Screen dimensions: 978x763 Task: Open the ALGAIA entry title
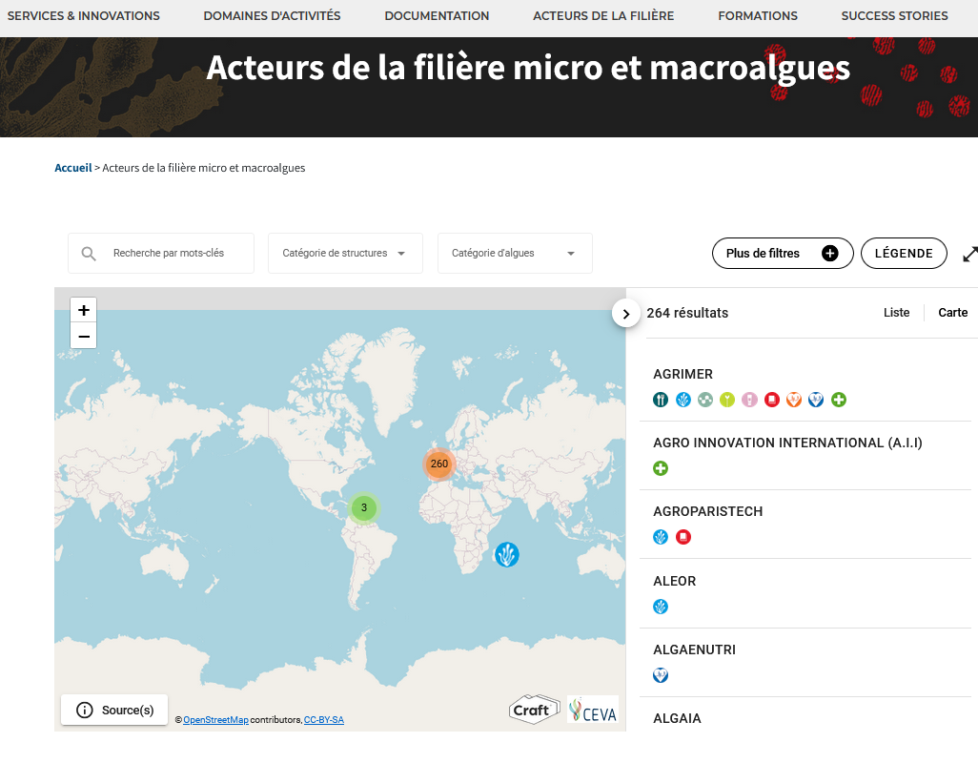[678, 719]
